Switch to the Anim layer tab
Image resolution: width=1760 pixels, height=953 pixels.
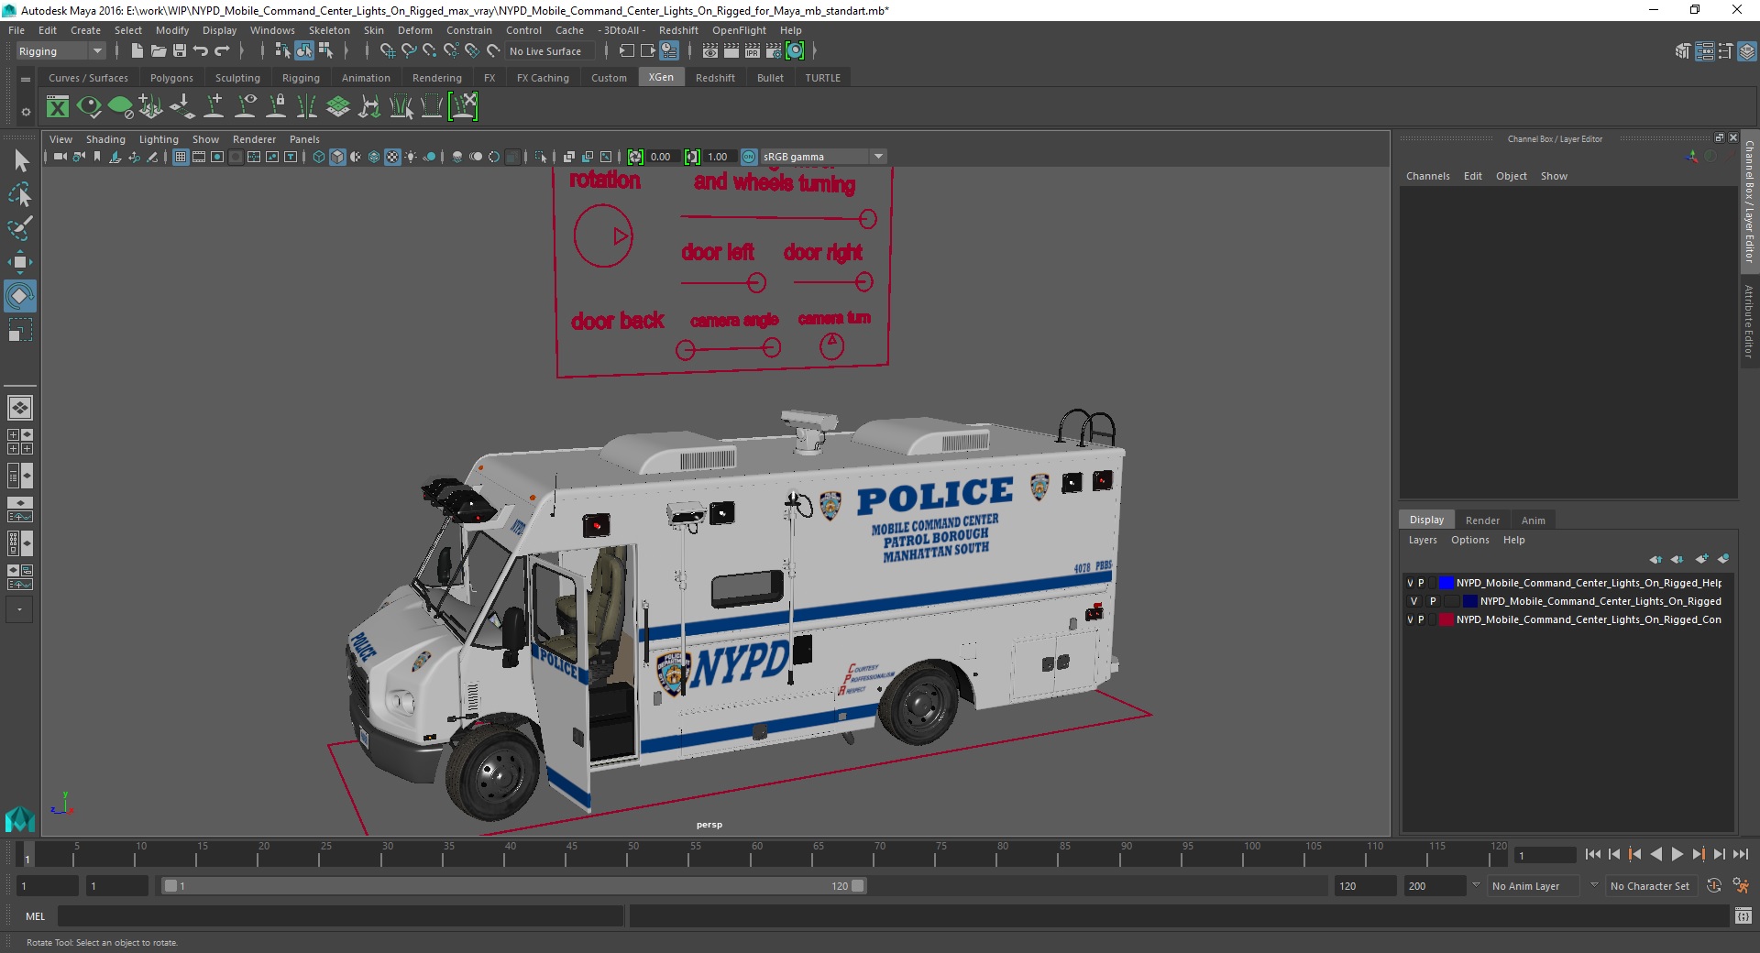(x=1533, y=520)
